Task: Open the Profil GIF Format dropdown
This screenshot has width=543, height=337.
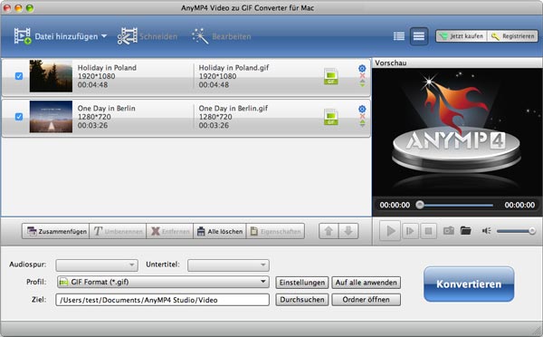Action: coord(163,282)
